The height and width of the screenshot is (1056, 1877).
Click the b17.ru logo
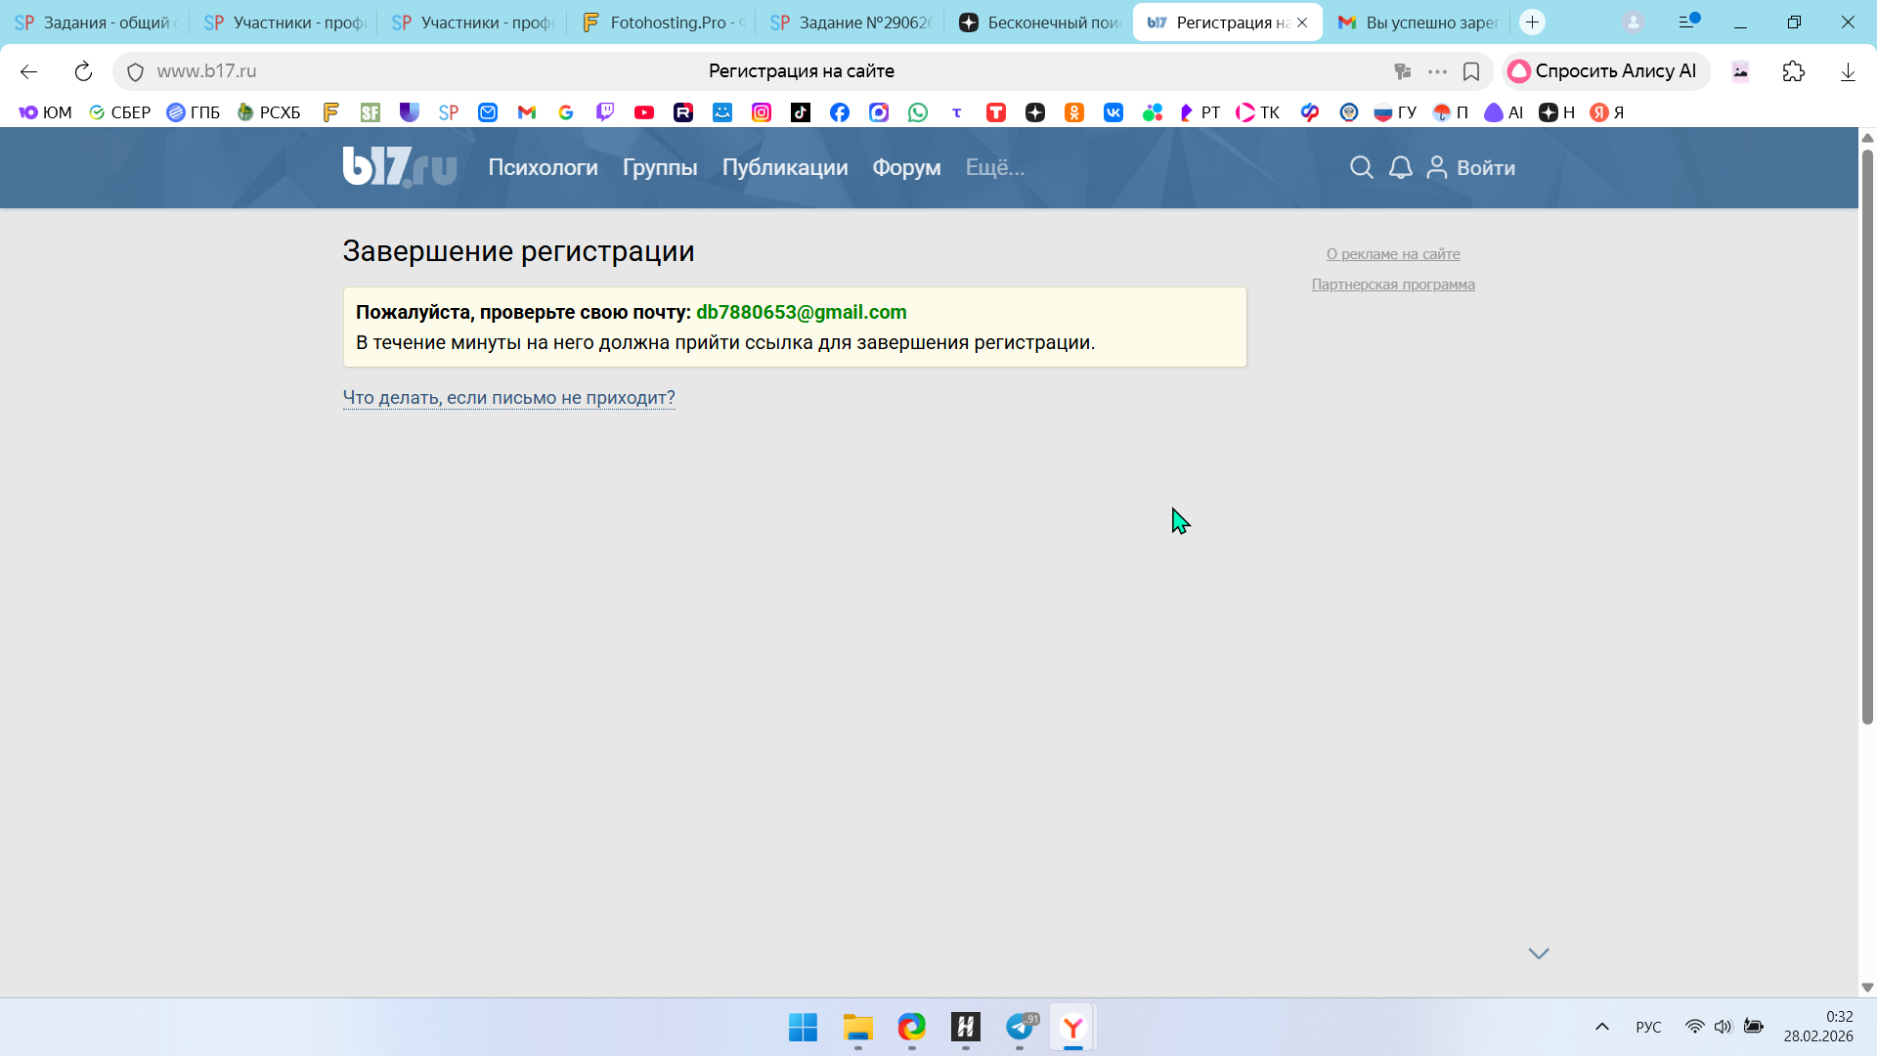click(x=399, y=166)
